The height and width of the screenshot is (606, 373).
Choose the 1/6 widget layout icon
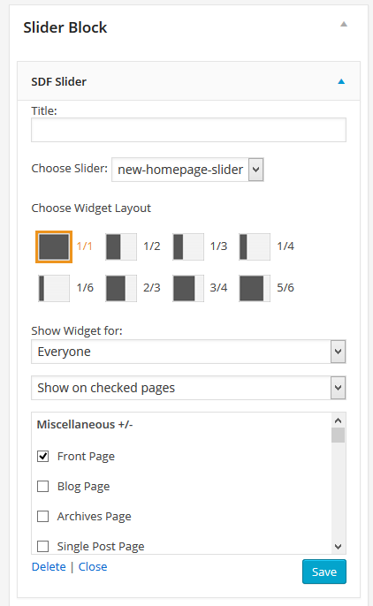pos(54,288)
